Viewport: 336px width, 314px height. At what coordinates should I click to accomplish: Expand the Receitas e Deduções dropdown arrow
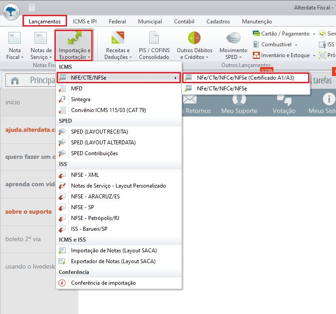point(130,57)
